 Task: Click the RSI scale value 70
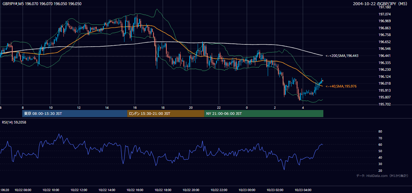coord(380,138)
